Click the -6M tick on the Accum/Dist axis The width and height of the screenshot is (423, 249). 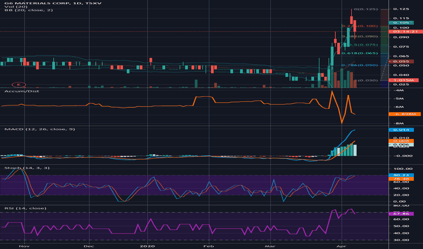(398, 106)
